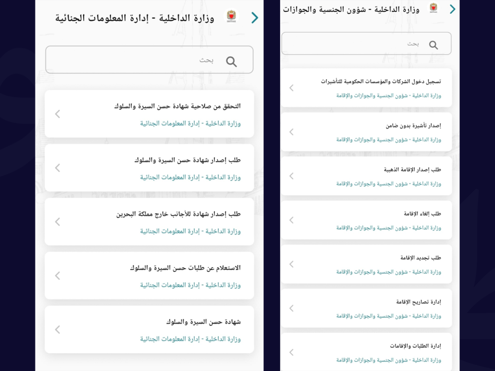495x371 pixels.
Task: Select إدارة تصاريح الإقامة service
Action: click(x=366, y=308)
